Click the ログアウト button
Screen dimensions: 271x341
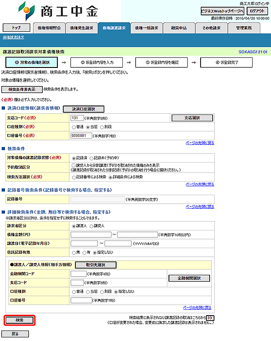(257, 11)
